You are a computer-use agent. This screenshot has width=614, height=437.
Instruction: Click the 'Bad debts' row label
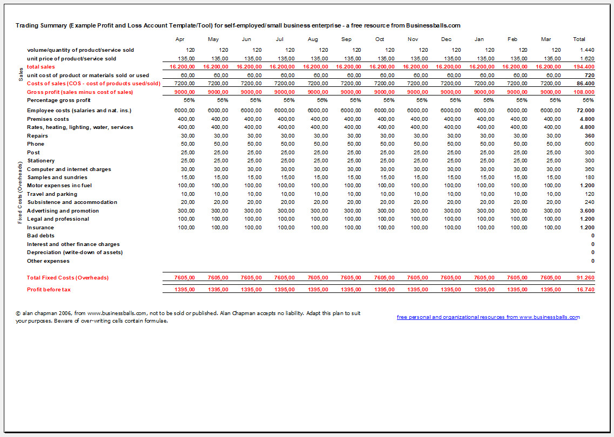[x=41, y=236]
